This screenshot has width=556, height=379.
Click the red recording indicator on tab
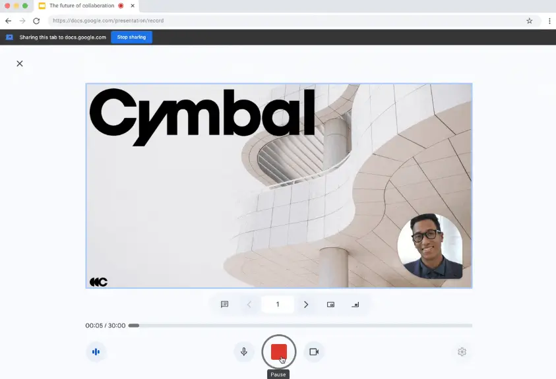point(121,6)
